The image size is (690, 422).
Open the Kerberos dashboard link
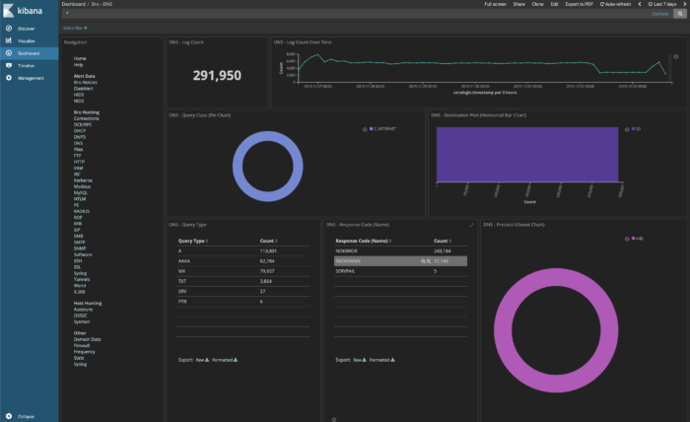(x=83, y=180)
